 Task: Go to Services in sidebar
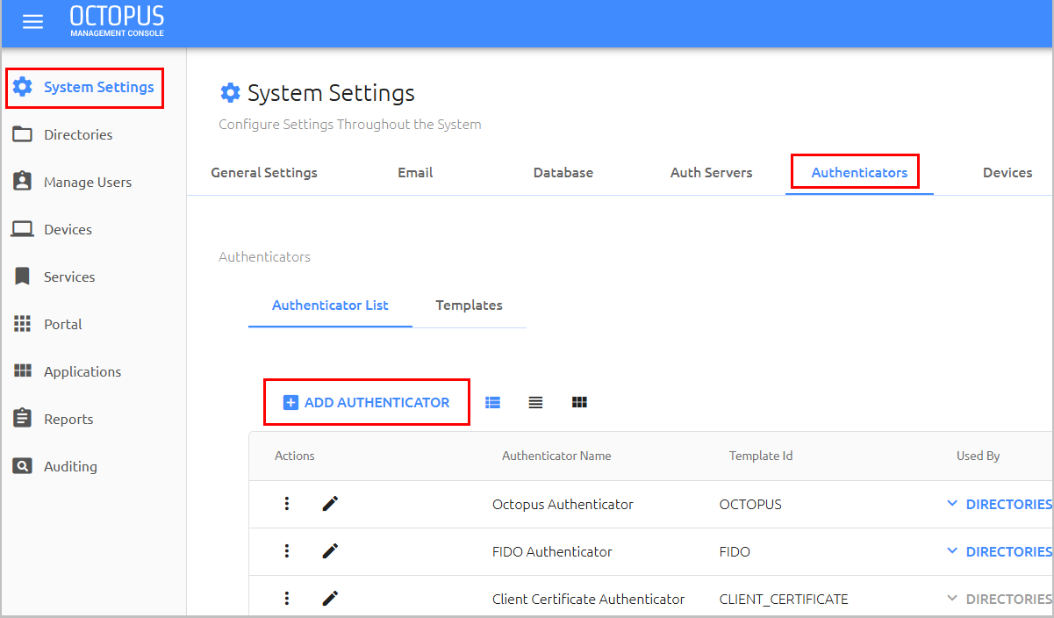69,277
